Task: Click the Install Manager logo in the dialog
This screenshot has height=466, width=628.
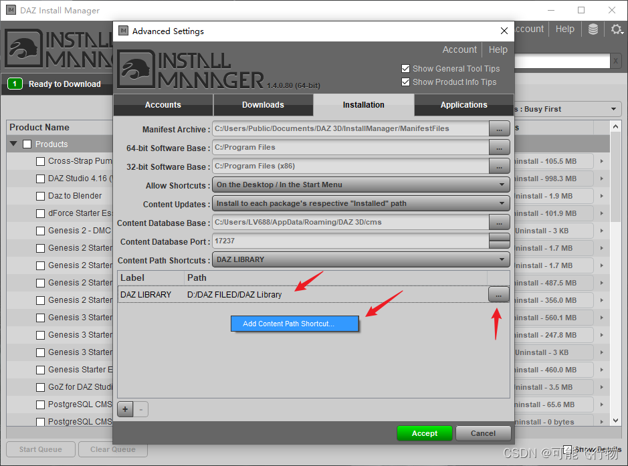Action: (x=191, y=70)
